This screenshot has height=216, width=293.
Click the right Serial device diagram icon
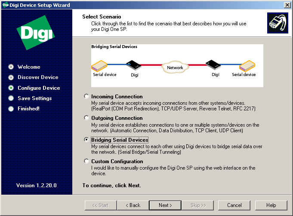click(248, 65)
